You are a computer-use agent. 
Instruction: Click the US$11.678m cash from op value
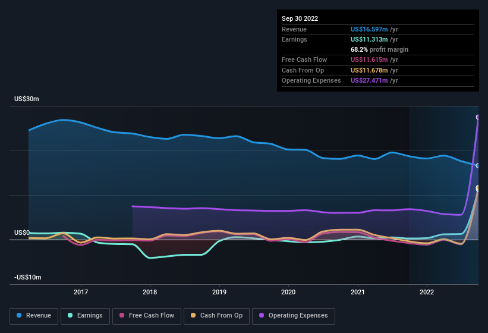(x=369, y=70)
